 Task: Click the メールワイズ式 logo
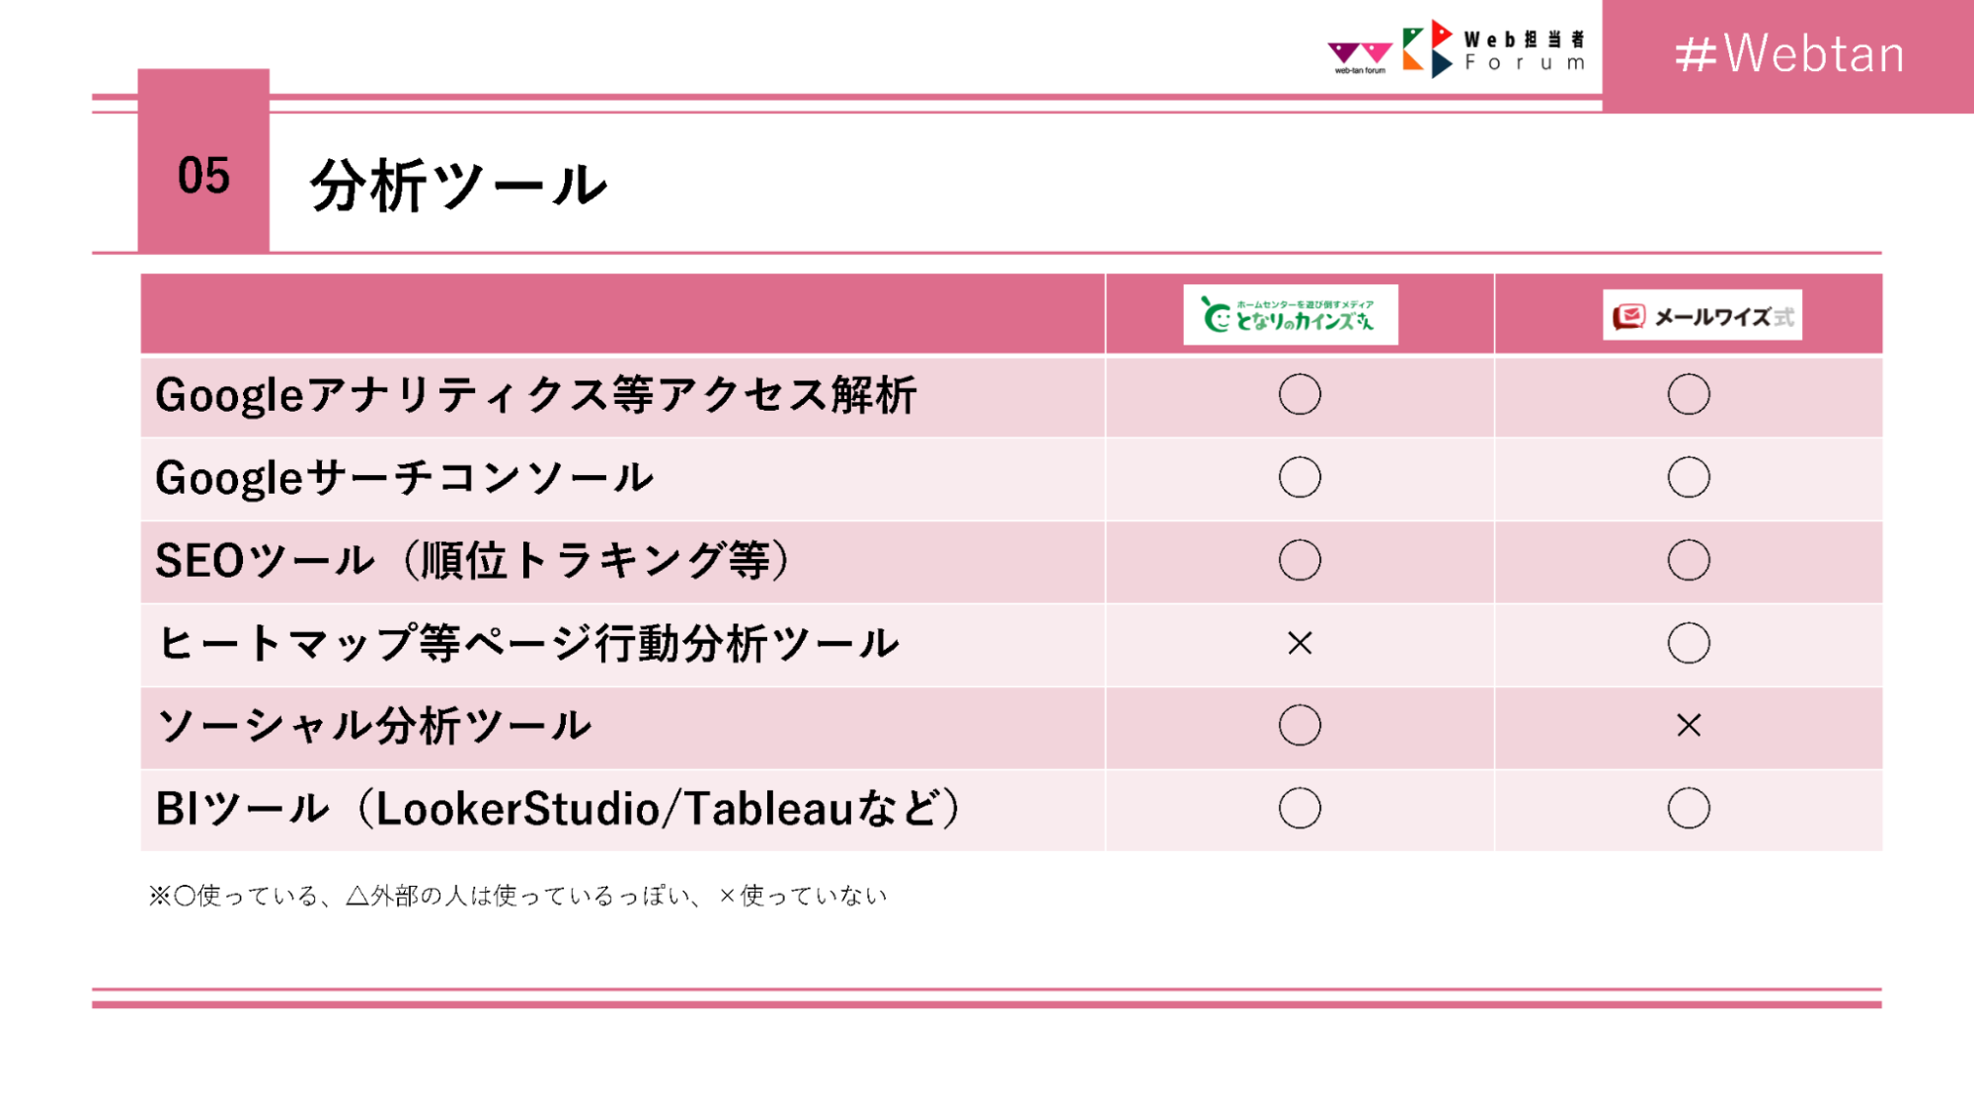point(1701,316)
